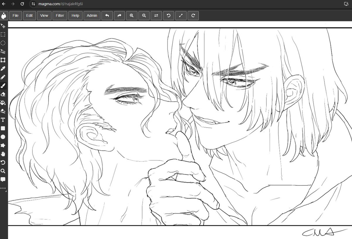Screen dimensions: 352x239
Task: Click the Magma flame logo button
Action: 4,15
